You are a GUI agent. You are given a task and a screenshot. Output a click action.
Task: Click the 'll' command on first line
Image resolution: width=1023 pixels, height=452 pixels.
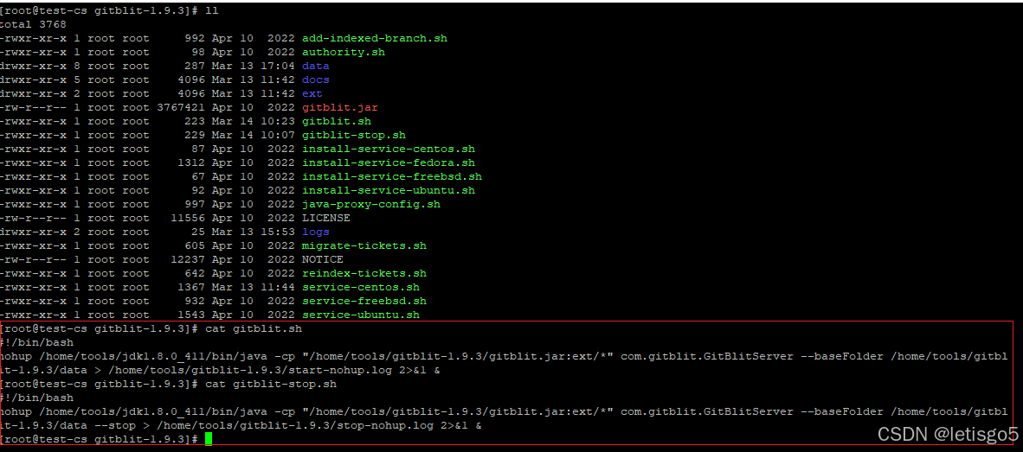[211, 11]
